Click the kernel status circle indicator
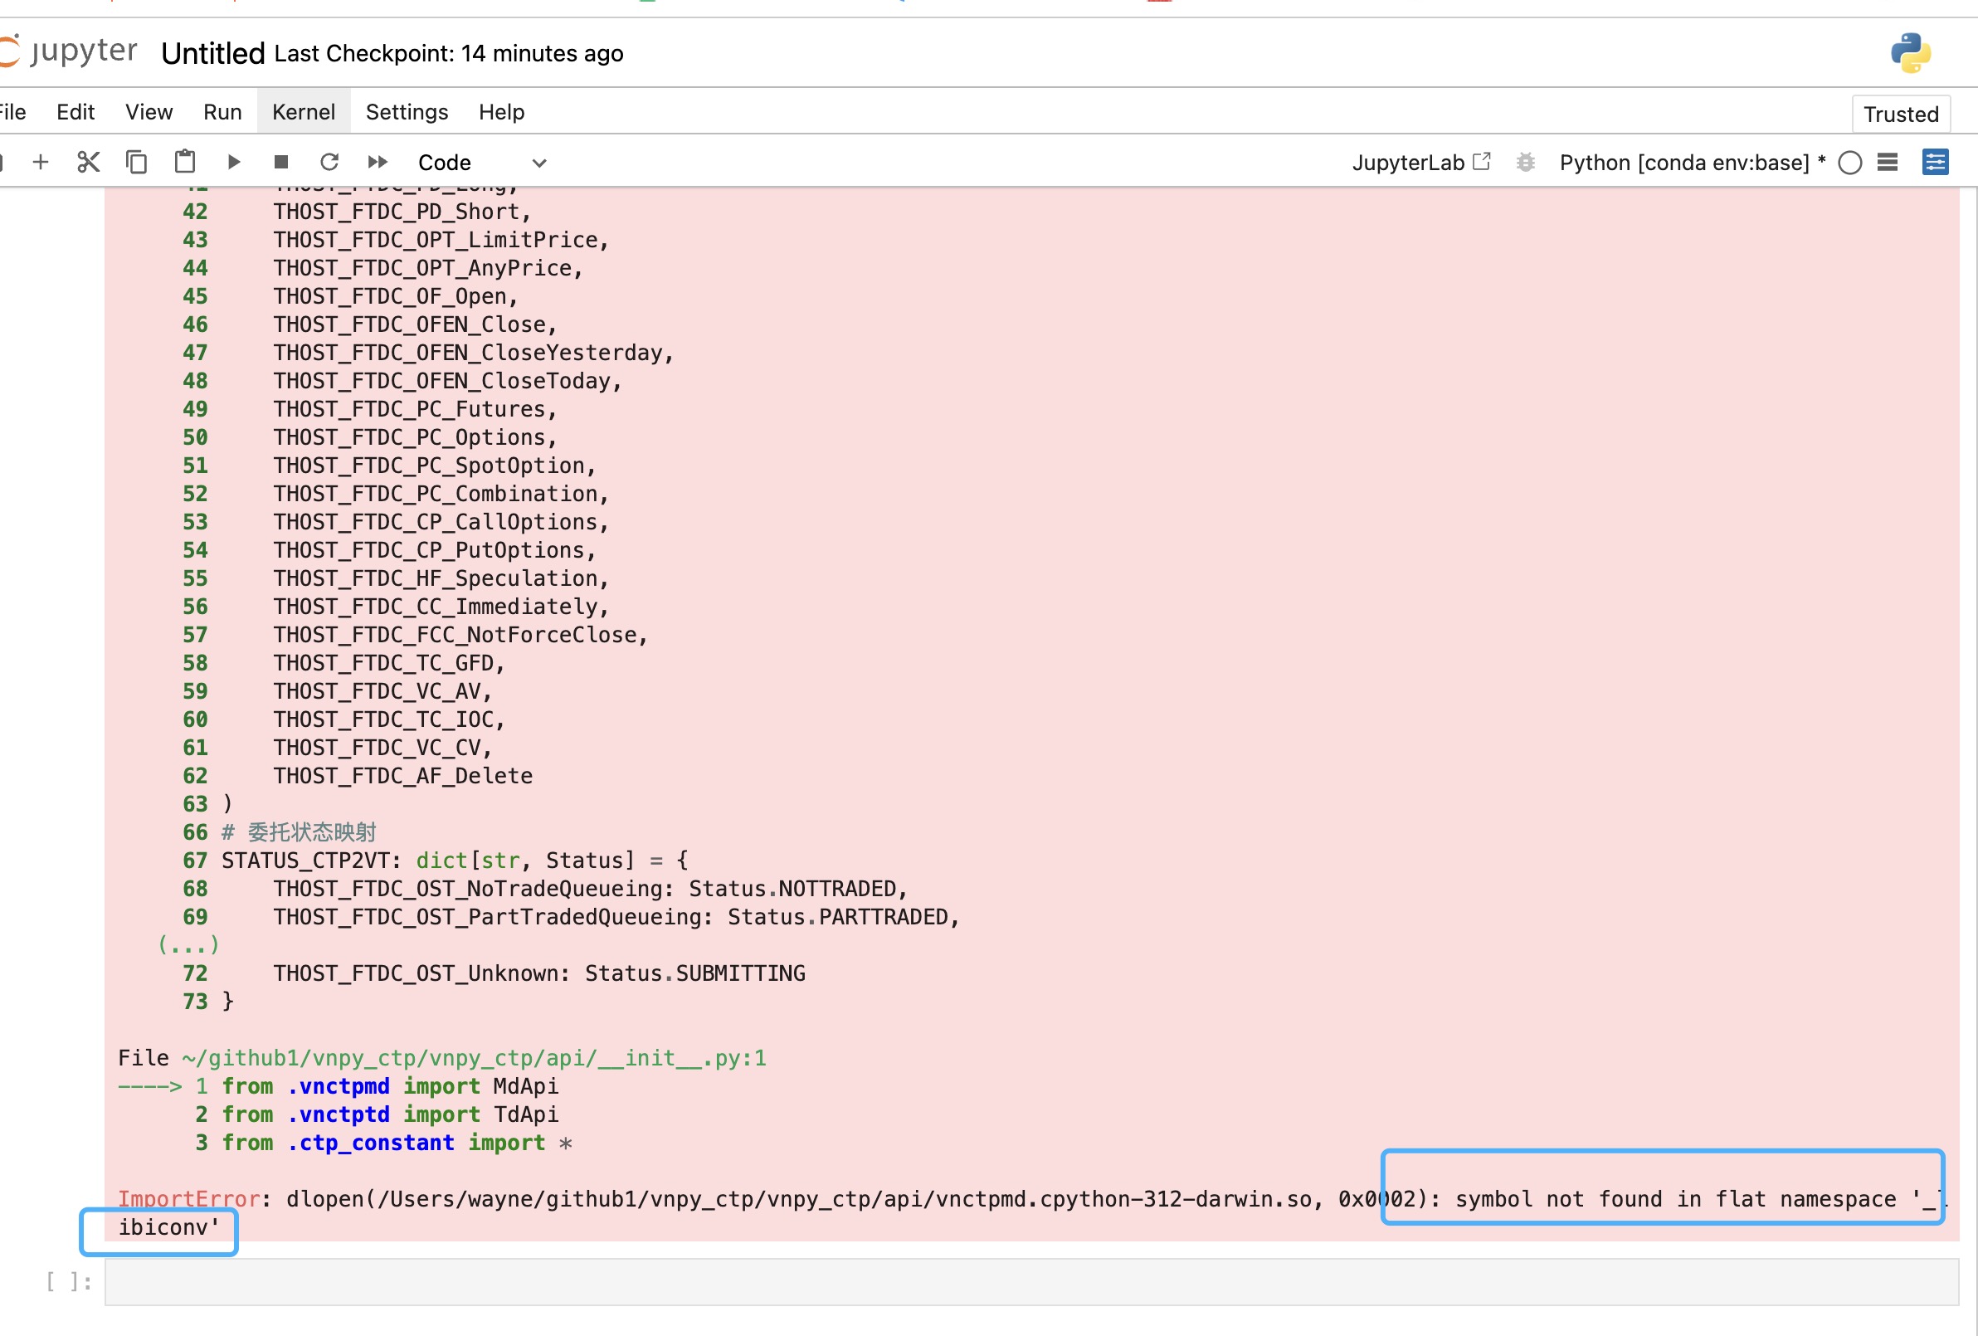Image resolution: width=1978 pixels, height=1336 pixels. [1849, 163]
